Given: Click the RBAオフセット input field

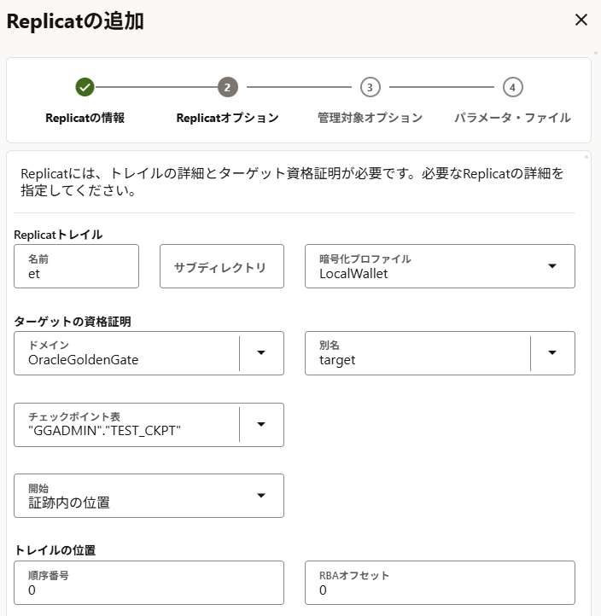Looking at the screenshot, I should tap(440, 583).
